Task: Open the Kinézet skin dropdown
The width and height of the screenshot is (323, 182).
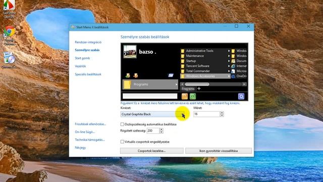Action: (152, 114)
